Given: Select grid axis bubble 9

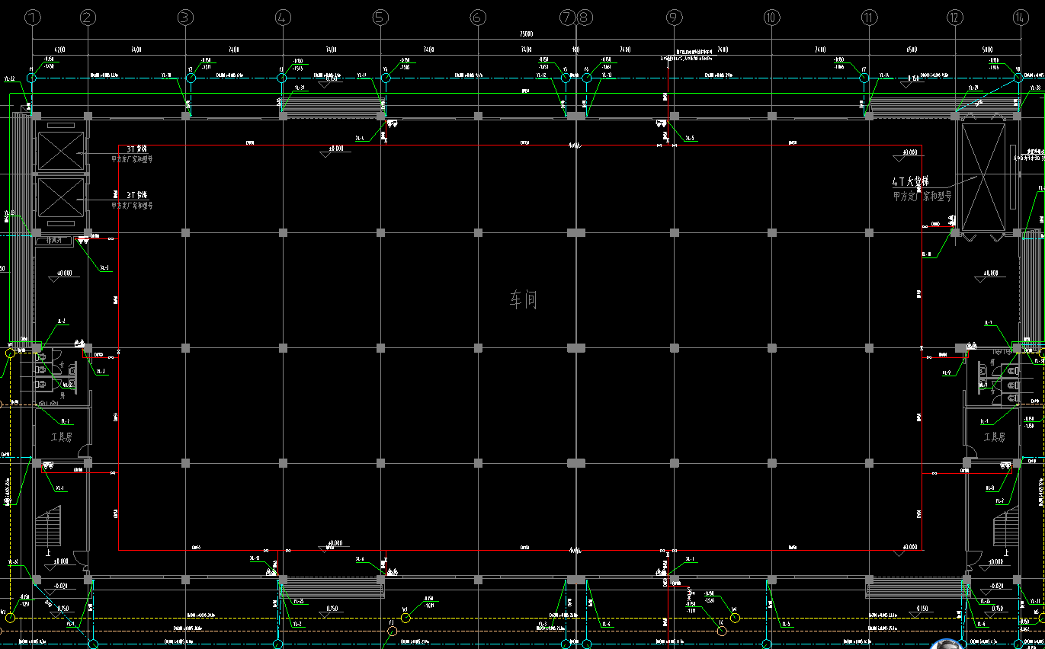Looking at the screenshot, I should click(x=674, y=18).
